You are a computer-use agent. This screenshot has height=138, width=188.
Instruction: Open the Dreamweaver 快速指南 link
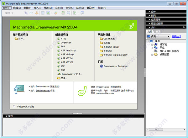tap(55, 86)
